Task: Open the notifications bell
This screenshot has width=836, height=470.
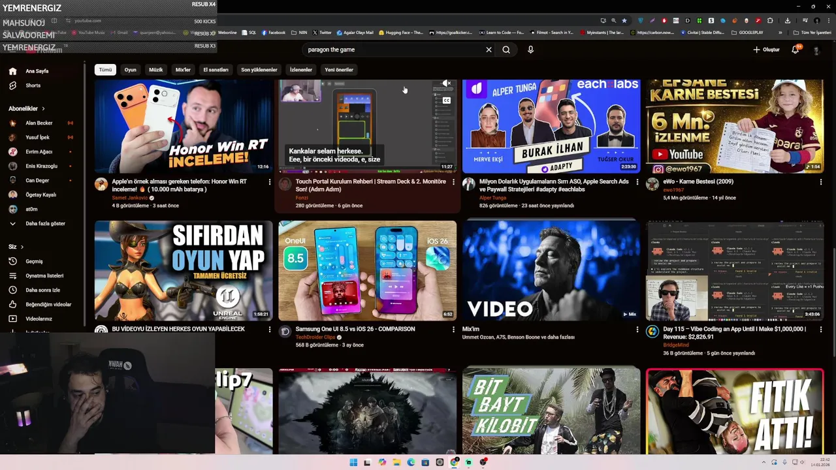Action: [x=796, y=50]
